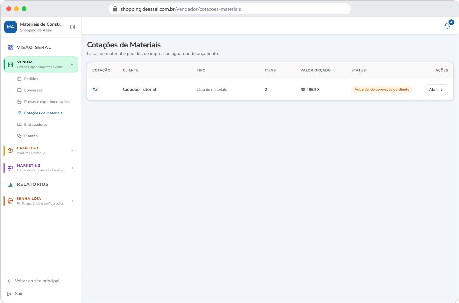Click the Abrir button for quotation #3

436,90
